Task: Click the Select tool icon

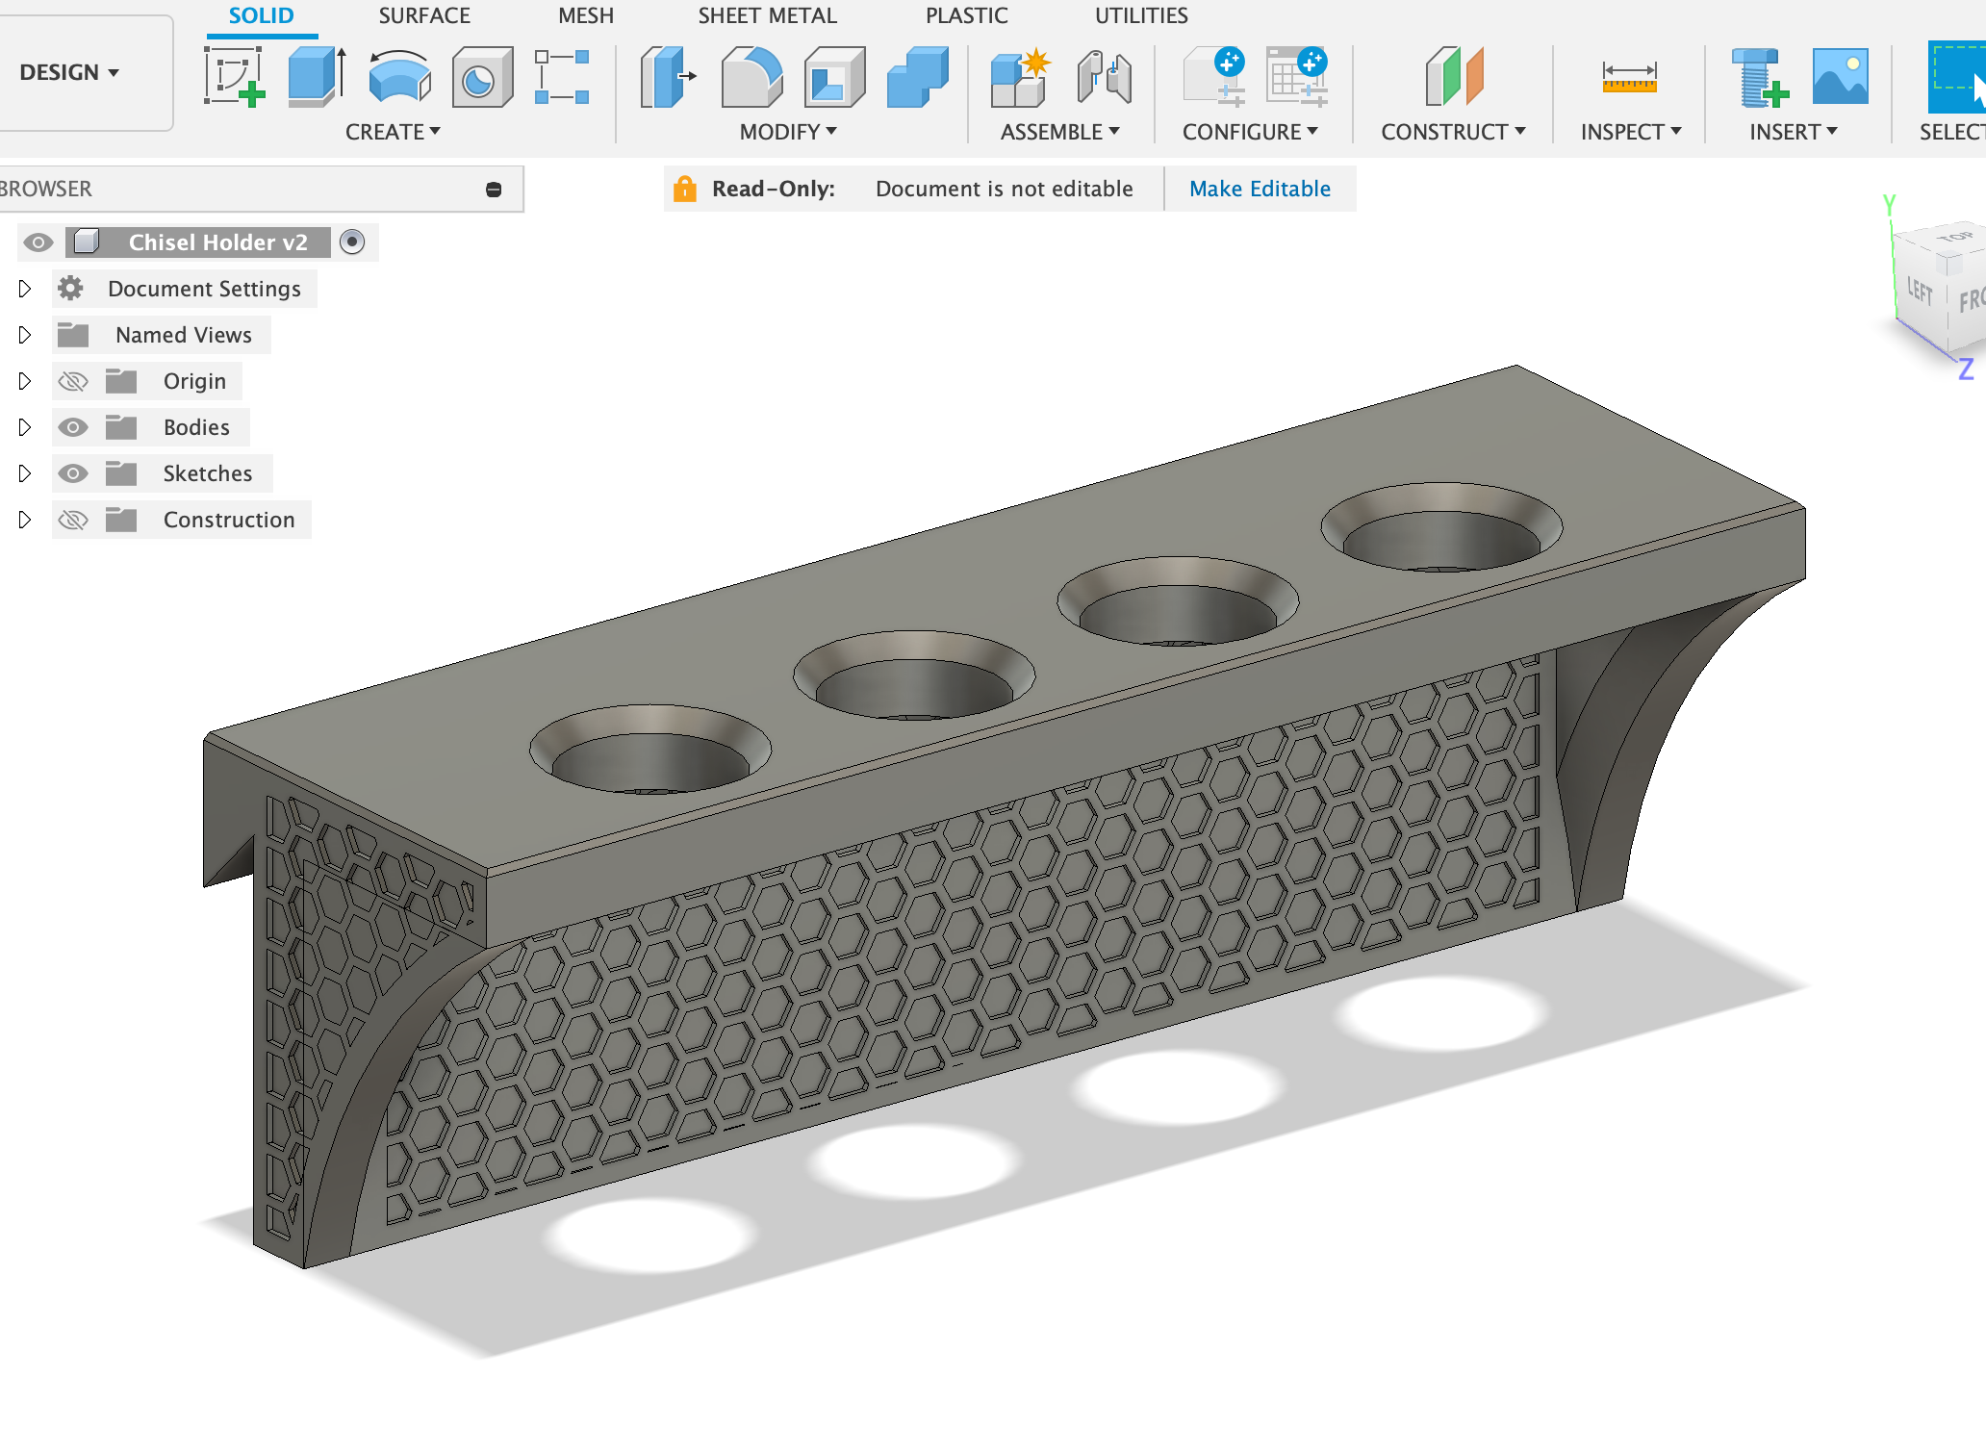Action: [x=1956, y=76]
